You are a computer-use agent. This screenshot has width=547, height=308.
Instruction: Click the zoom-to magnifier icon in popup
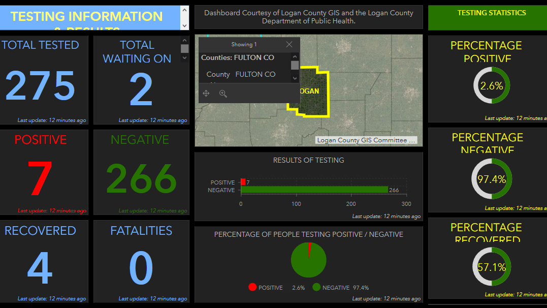pyautogui.click(x=223, y=94)
